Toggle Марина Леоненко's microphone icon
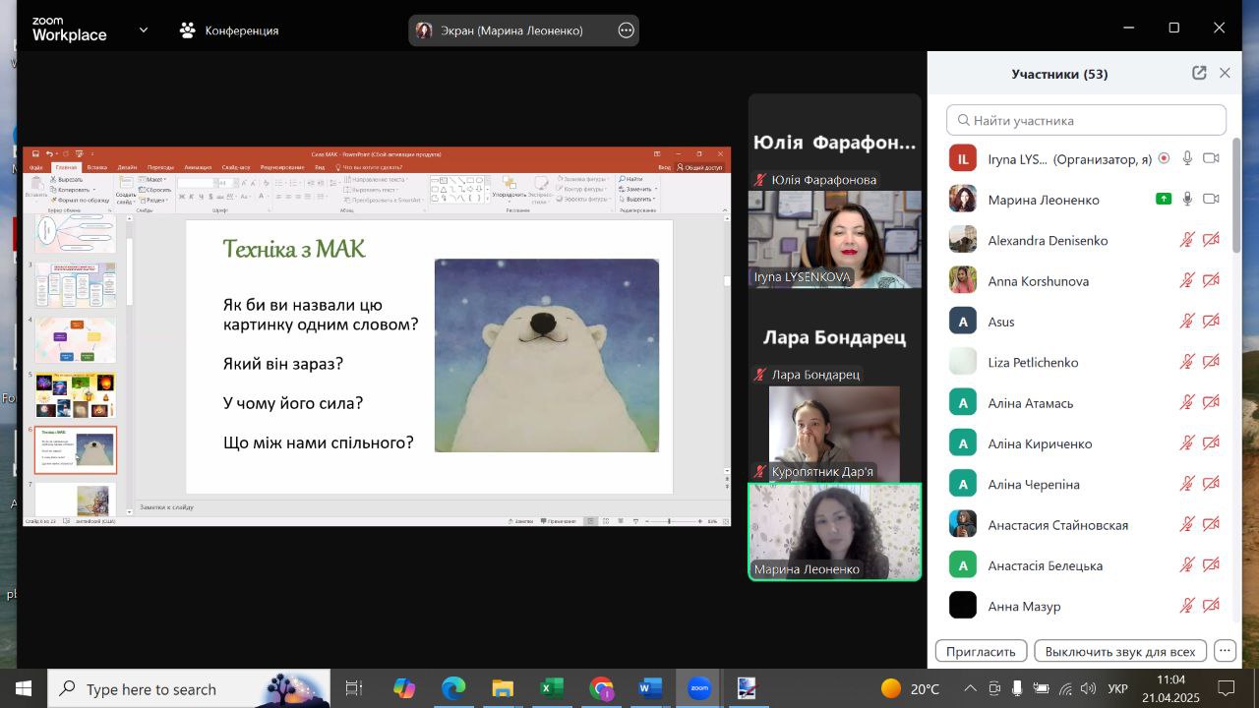The width and height of the screenshot is (1259, 708). point(1187,199)
